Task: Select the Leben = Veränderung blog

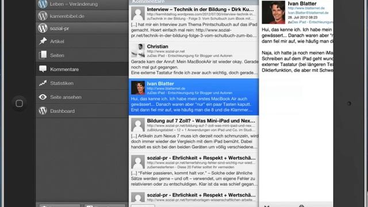Action: [82, 5]
